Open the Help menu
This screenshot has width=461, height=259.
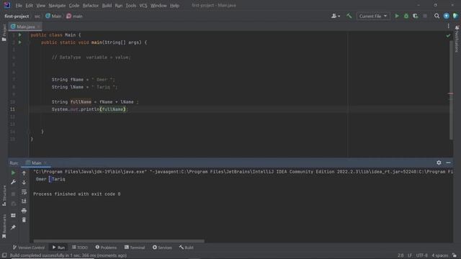(174, 5)
